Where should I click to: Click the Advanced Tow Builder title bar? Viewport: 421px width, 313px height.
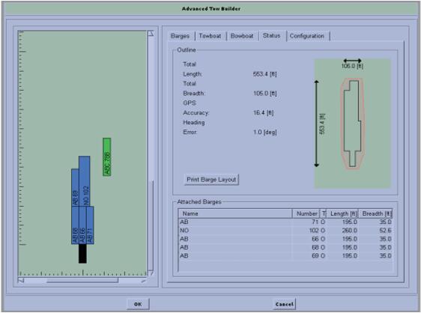(x=210, y=8)
